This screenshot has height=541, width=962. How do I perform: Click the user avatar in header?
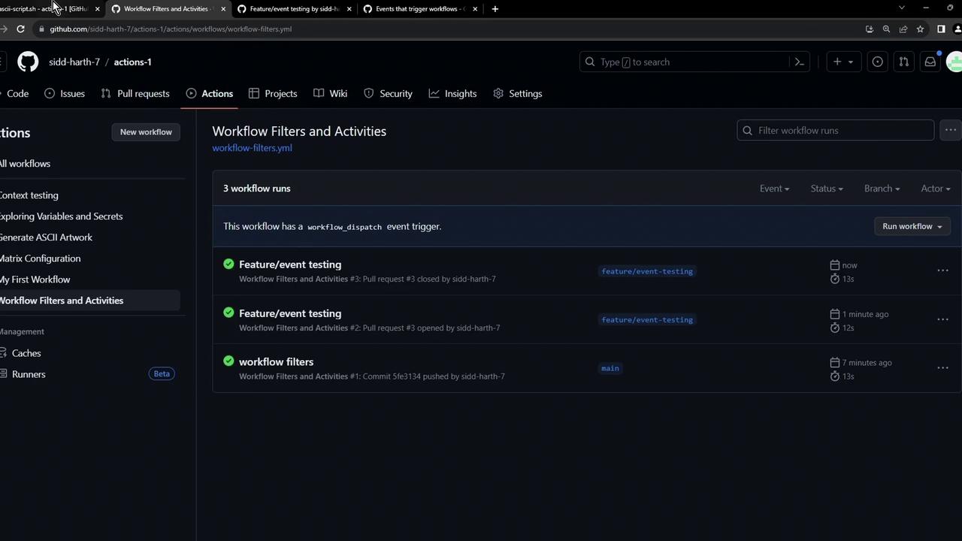(954, 62)
